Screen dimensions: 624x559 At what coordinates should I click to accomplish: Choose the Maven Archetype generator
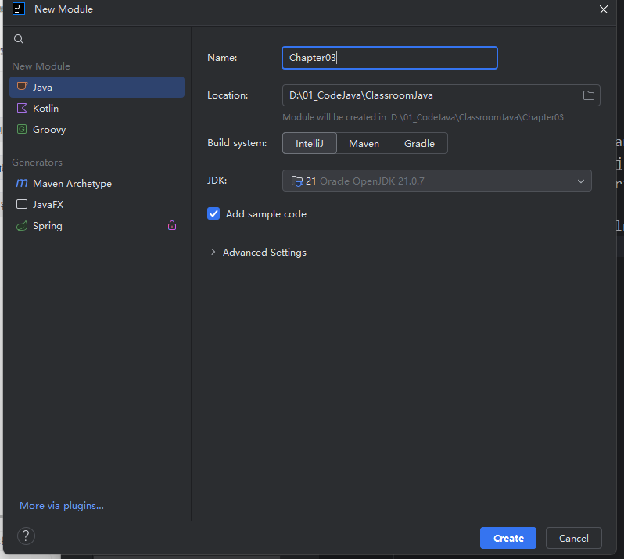(x=97, y=183)
